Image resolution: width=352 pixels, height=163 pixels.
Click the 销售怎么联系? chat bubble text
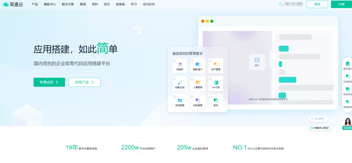pyautogui.click(x=322, y=128)
